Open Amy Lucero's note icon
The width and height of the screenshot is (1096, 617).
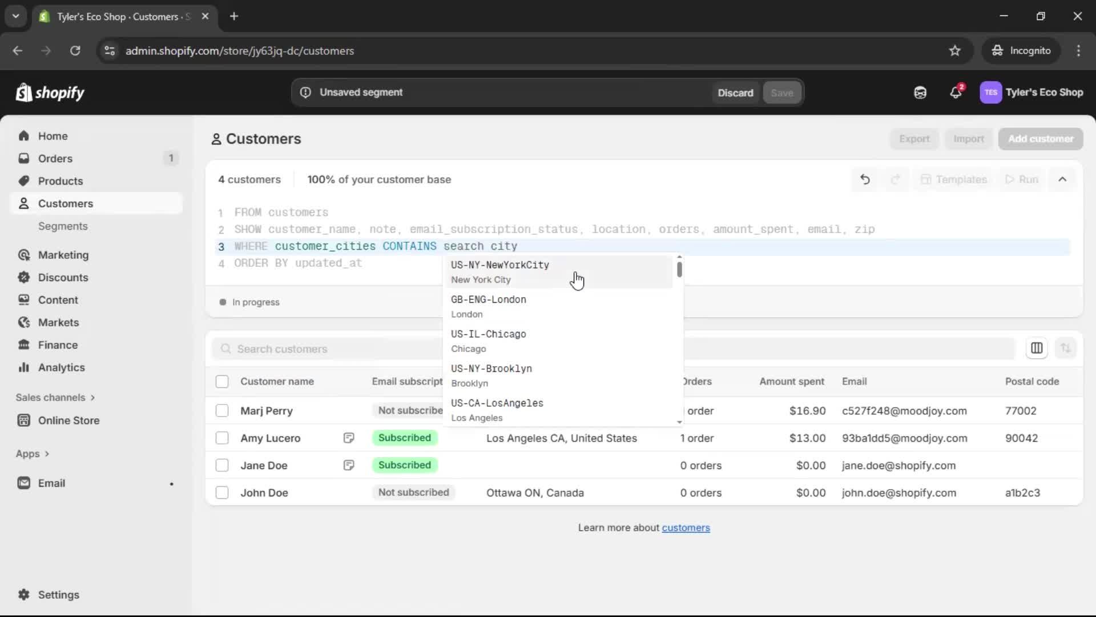coord(349,438)
